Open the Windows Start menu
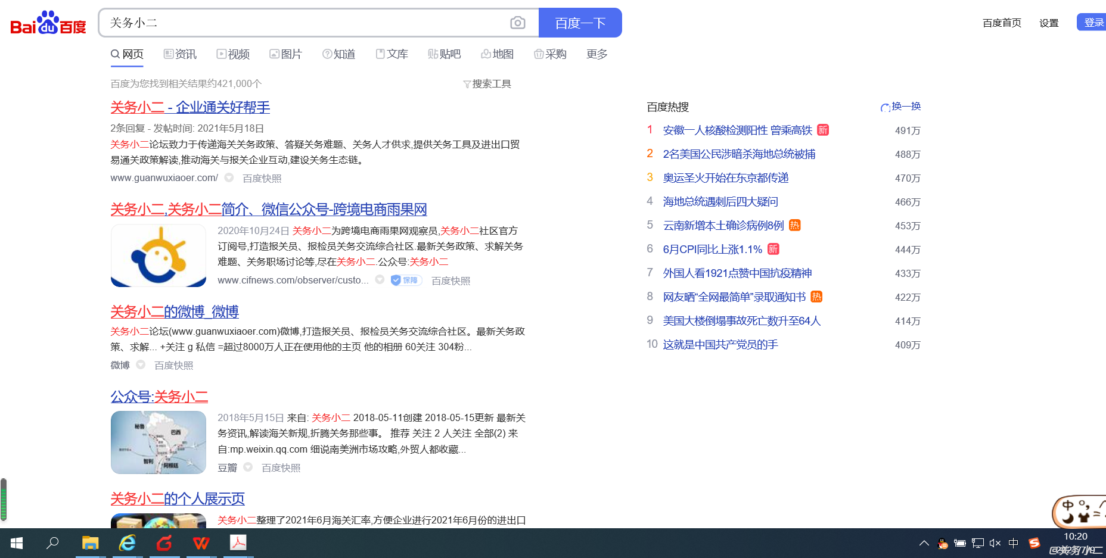 tap(17, 543)
